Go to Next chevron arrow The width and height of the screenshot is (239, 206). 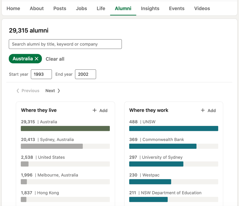coord(59,91)
